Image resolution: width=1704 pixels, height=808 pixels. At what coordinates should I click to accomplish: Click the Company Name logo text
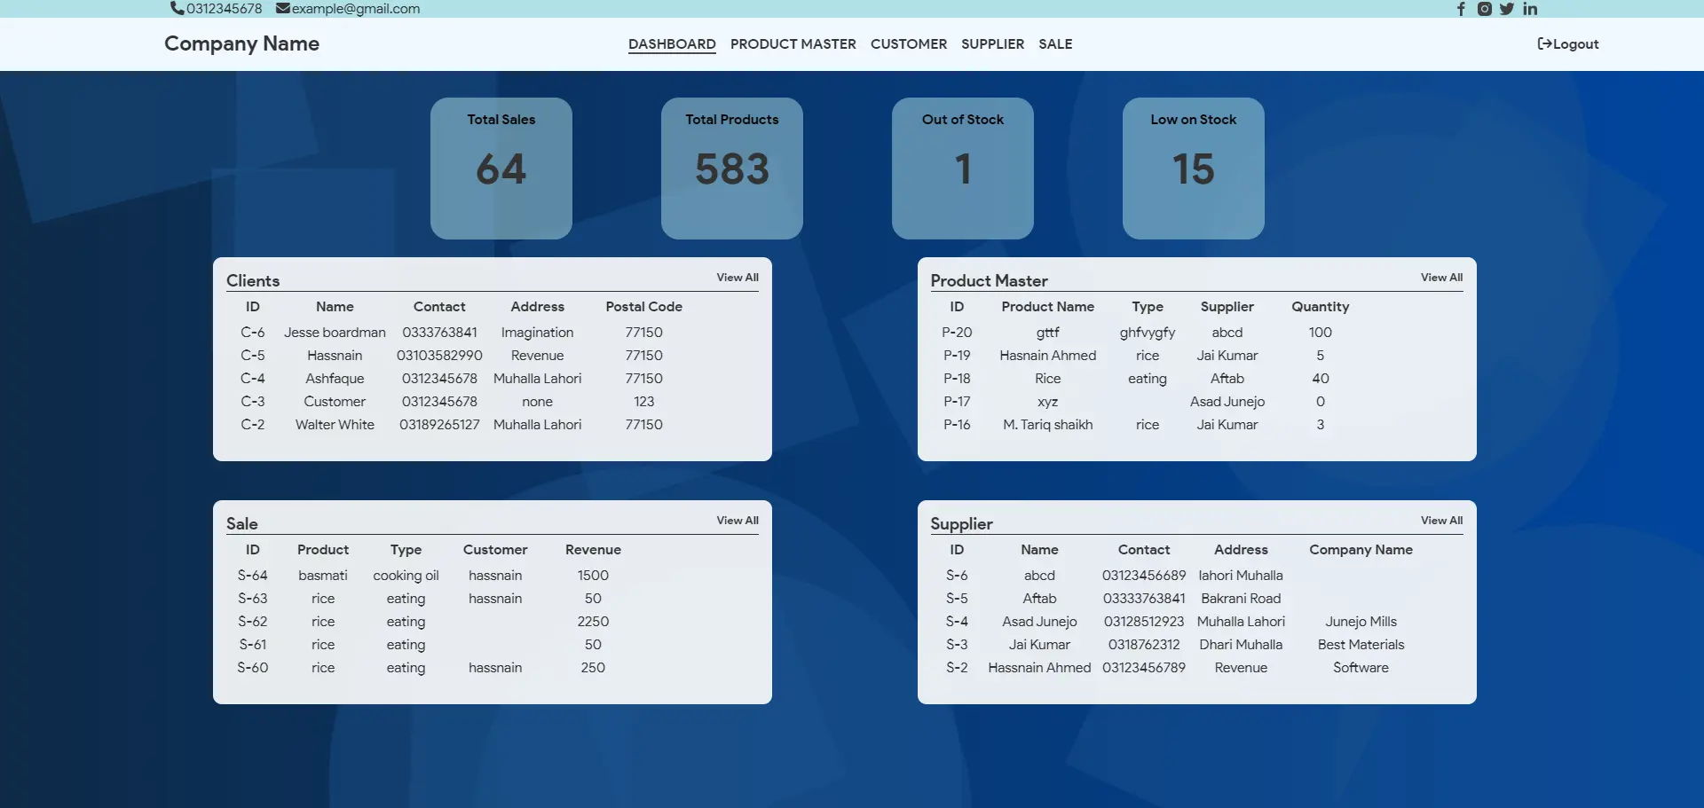[x=241, y=43]
